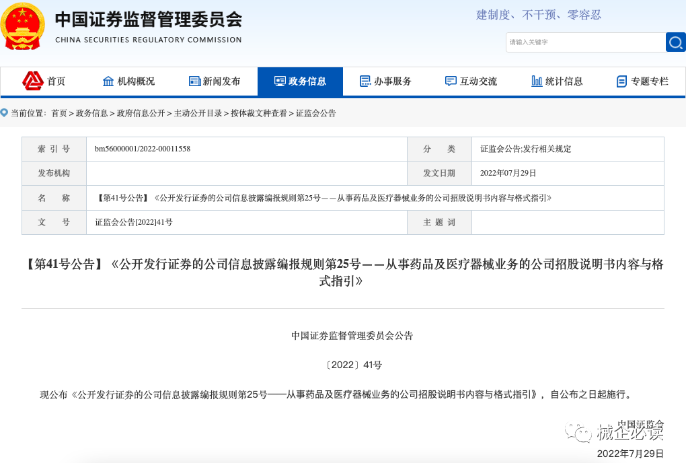Click the 索引号 label cell
The width and height of the screenshot is (686, 463).
click(54, 149)
